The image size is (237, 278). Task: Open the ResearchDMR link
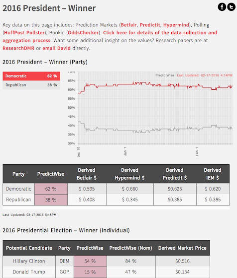coord(18,48)
